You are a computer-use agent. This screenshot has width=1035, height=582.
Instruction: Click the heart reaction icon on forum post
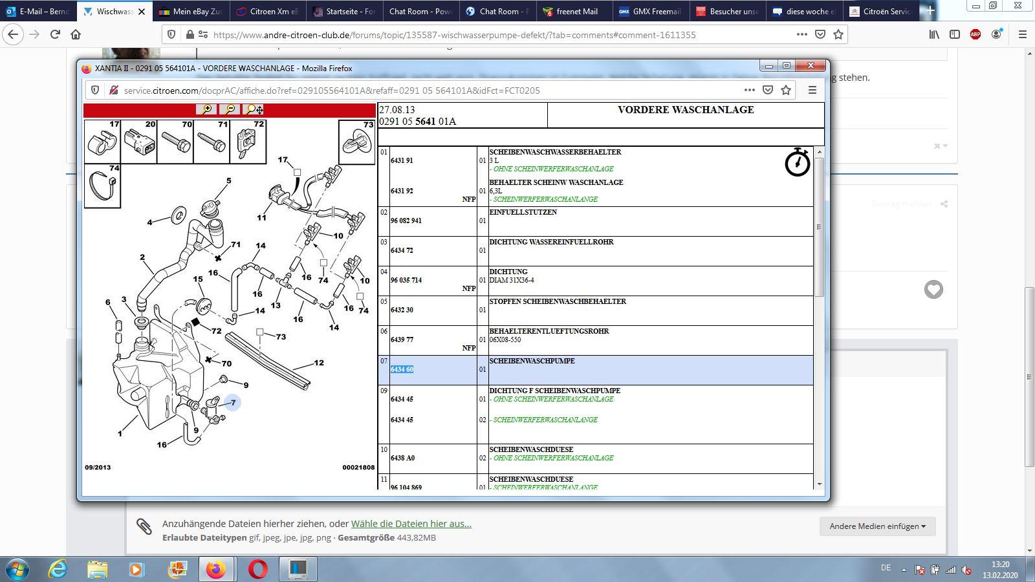[x=933, y=289]
